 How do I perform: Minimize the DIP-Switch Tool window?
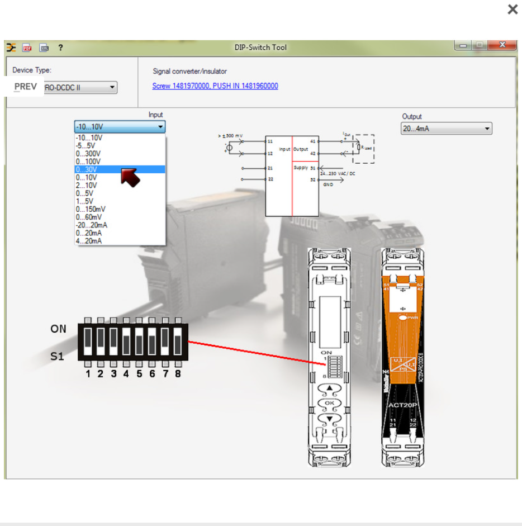(x=463, y=45)
